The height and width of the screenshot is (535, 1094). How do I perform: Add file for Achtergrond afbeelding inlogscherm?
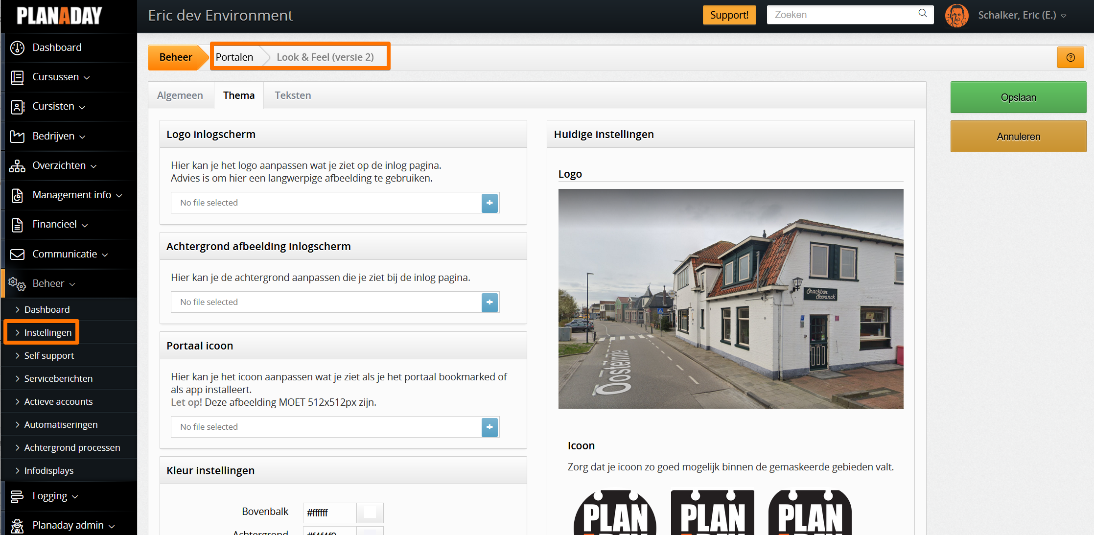point(489,302)
